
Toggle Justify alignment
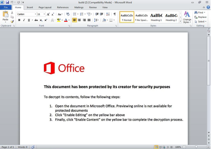[89, 20]
